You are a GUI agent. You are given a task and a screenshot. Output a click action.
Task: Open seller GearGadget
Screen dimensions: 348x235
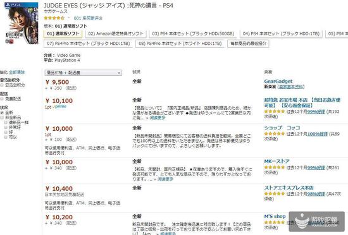pyautogui.click(x=278, y=81)
